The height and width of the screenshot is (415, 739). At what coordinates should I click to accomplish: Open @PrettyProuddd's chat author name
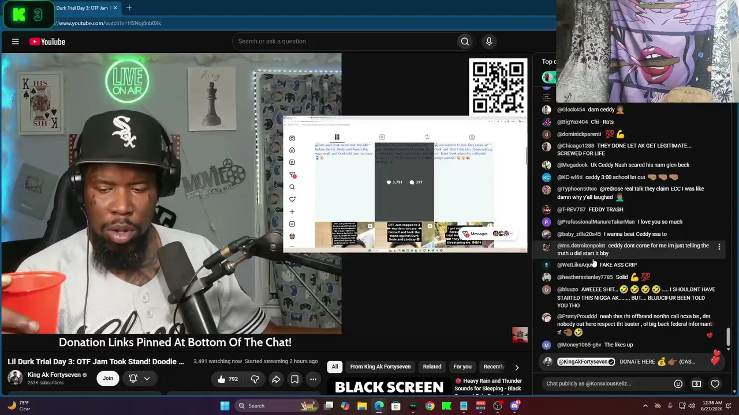tap(577, 316)
